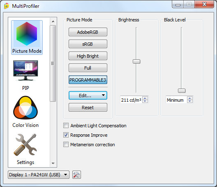The image size is (217, 187).
Task: Close the MultiProfiler window
Action: [x=204, y=5]
